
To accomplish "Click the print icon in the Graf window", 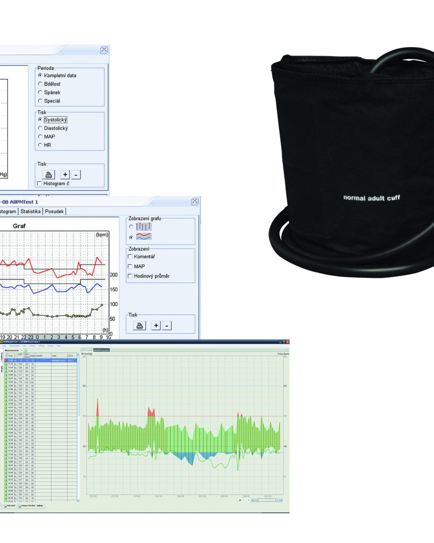I will tap(139, 325).
